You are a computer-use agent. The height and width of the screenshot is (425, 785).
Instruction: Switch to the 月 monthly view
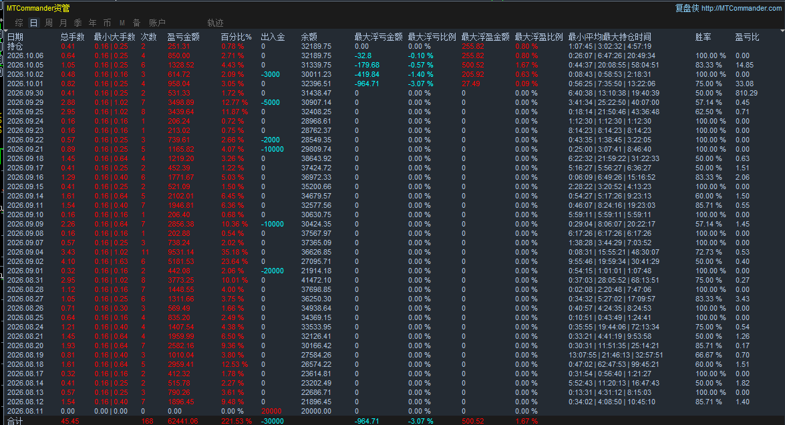(63, 23)
